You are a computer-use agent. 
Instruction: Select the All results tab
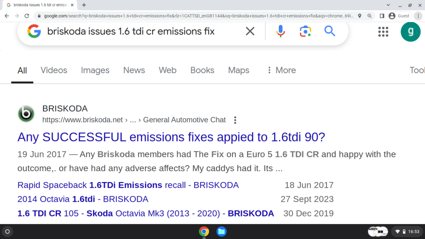pyautogui.click(x=22, y=70)
